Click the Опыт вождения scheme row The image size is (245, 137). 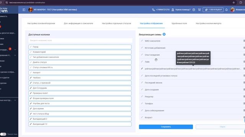point(192,55)
